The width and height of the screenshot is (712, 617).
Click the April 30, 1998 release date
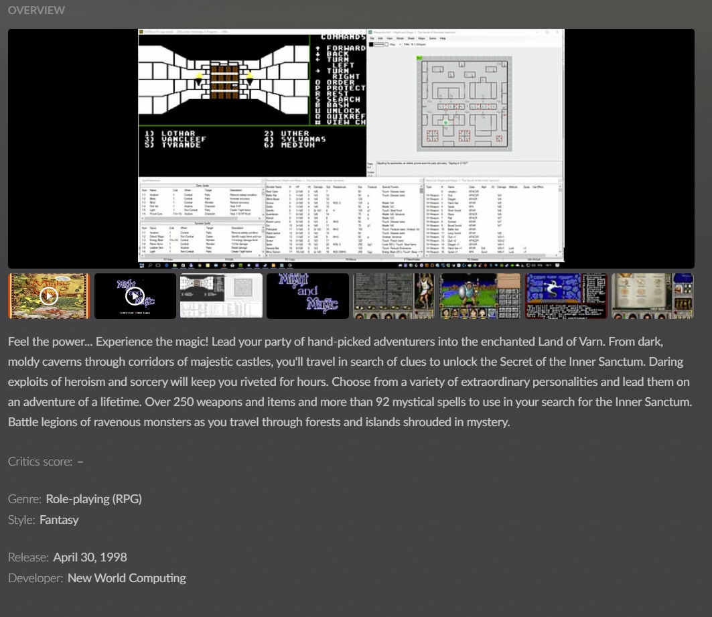click(90, 557)
